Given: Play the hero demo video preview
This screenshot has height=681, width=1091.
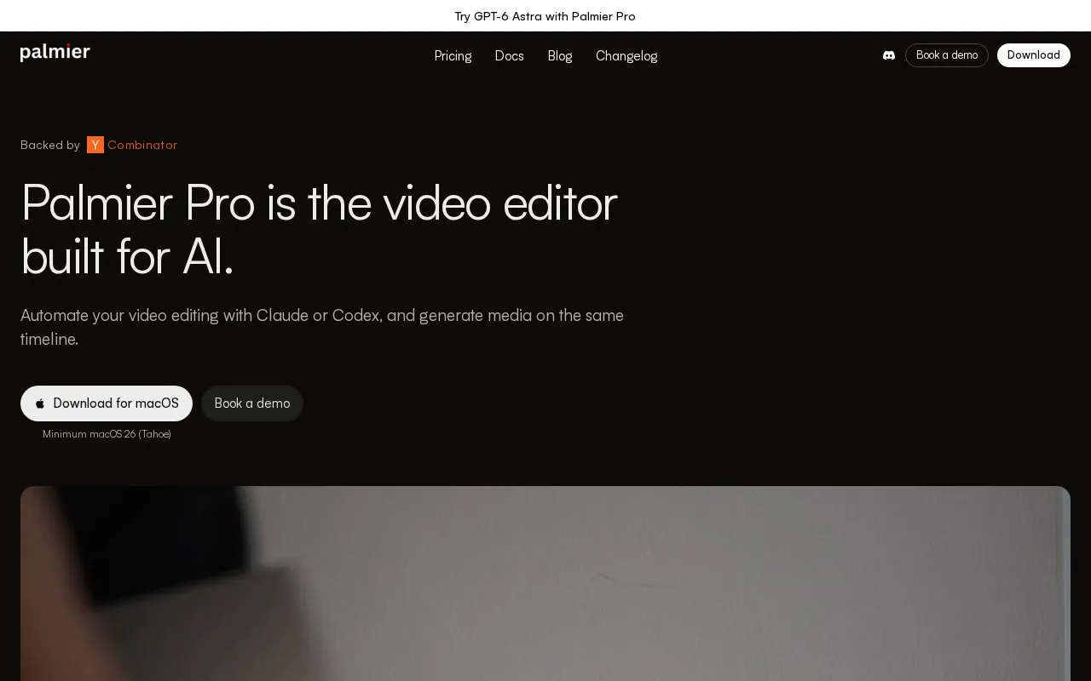Looking at the screenshot, I should [x=545, y=584].
